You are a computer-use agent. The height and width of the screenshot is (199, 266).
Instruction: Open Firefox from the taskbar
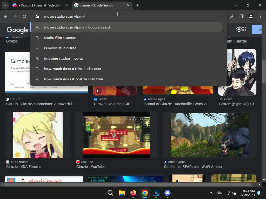tap(133, 193)
